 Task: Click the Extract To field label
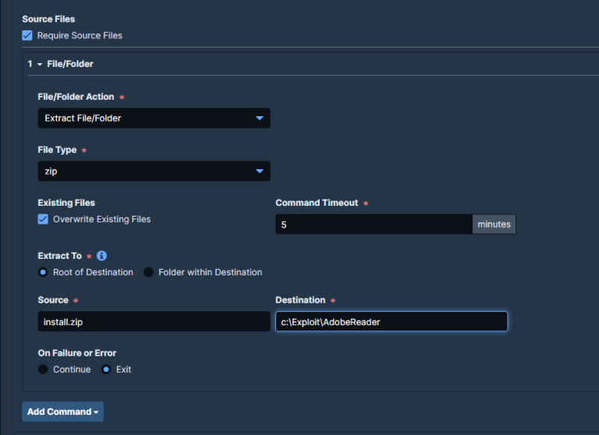click(x=59, y=256)
